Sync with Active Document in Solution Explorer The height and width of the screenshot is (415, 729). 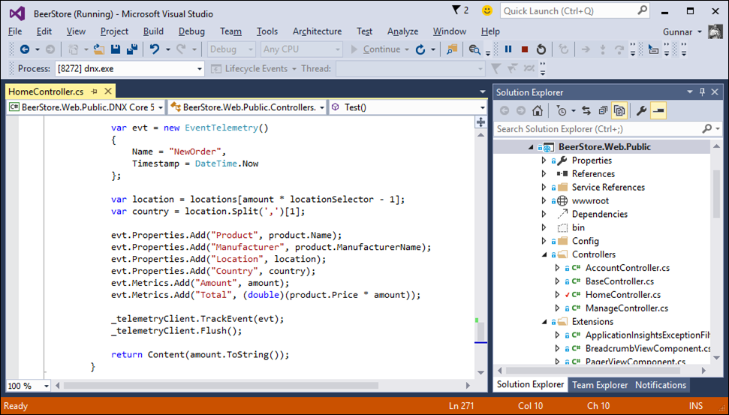coord(586,110)
